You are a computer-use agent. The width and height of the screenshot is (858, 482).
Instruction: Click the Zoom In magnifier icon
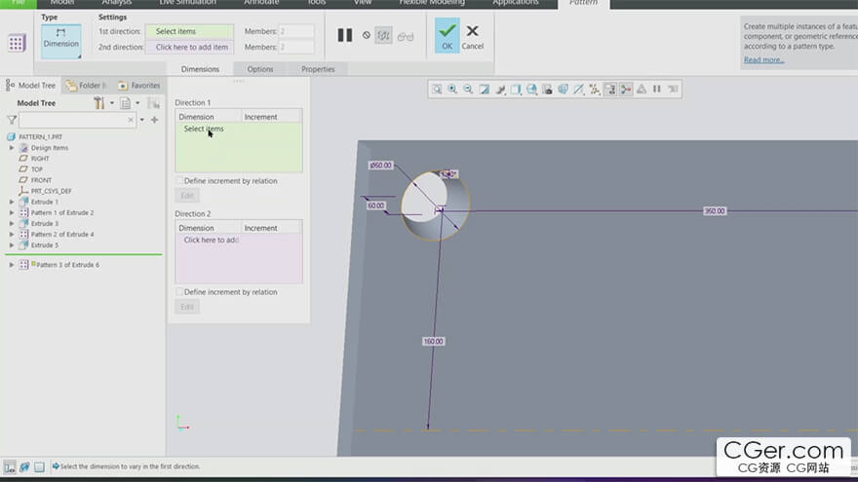(x=452, y=89)
